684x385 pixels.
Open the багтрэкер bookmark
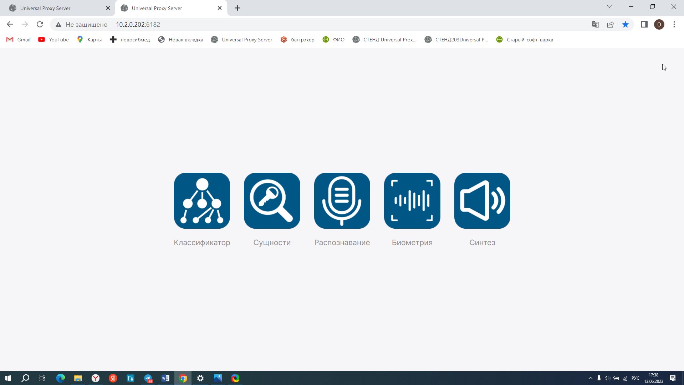pos(297,40)
